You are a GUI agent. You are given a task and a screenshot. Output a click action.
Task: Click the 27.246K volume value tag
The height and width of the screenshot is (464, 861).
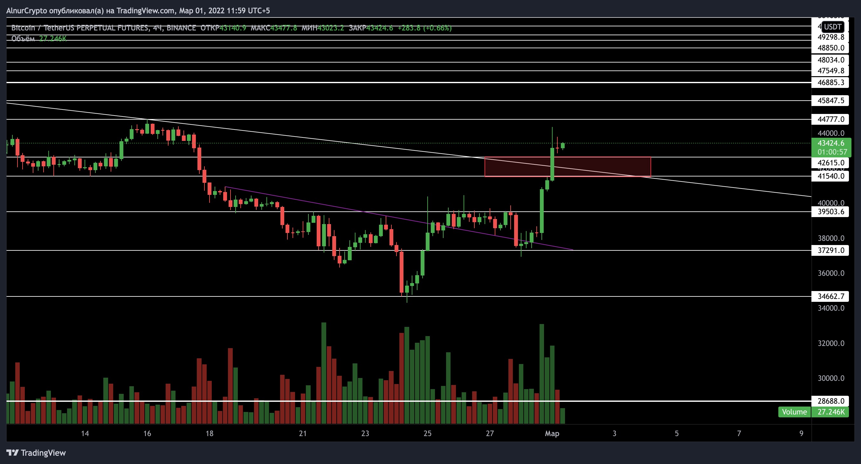[831, 412]
